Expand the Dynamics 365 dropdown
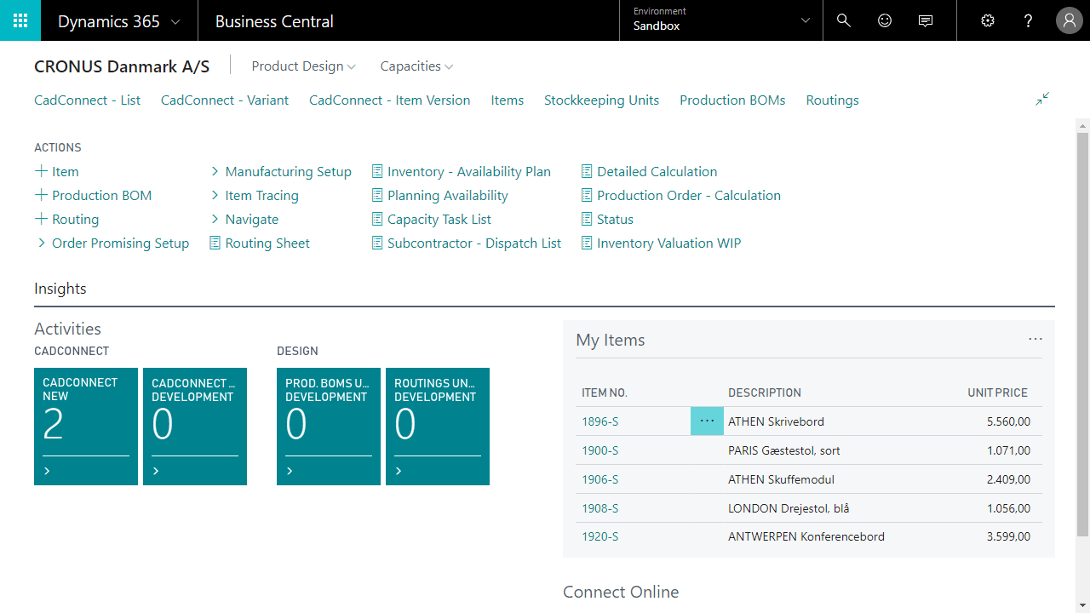Image resolution: width=1090 pixels, height=613 pixels. [175, 22]
